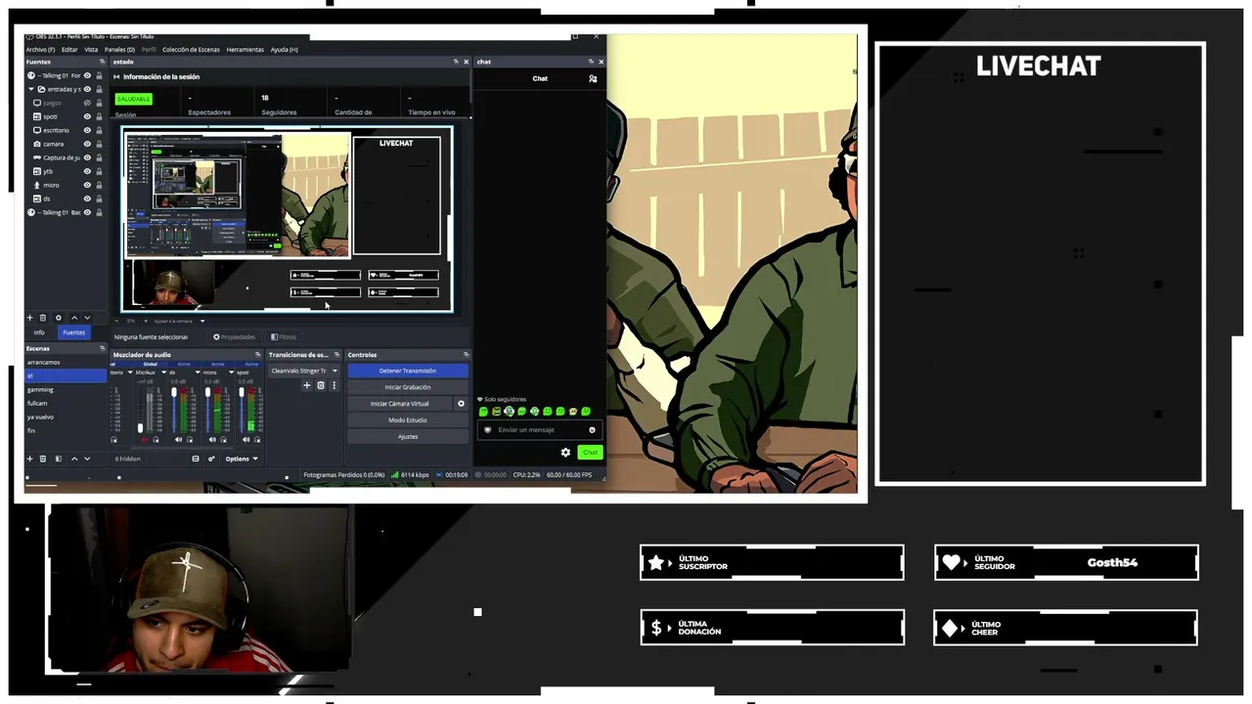Image resolution: width=1252 pixels, height=704 pixels.
Task: Open audio mixer advanced properties gears icon
Action: 211,459
